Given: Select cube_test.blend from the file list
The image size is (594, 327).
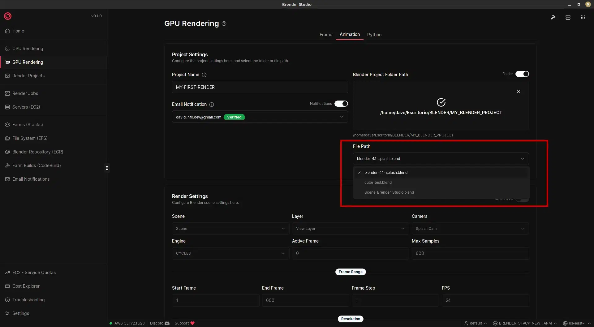Looking at the screenshot, I should (378, 183).
